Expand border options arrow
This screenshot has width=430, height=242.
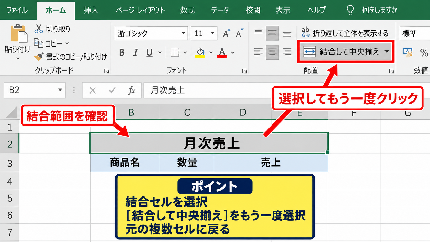click(x=185, y=52)
